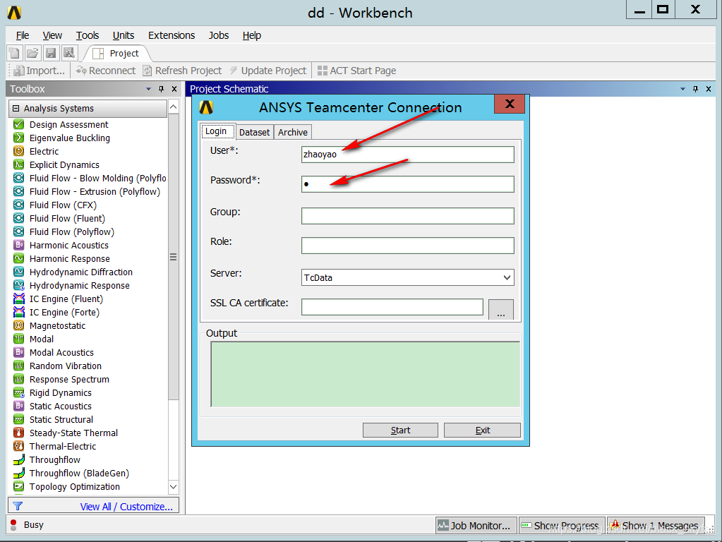Click the Steady-State Thermal icon
722x542 pixels.
click(18, 433)
